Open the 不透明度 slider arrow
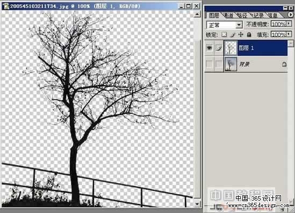 tap(289, 24)
